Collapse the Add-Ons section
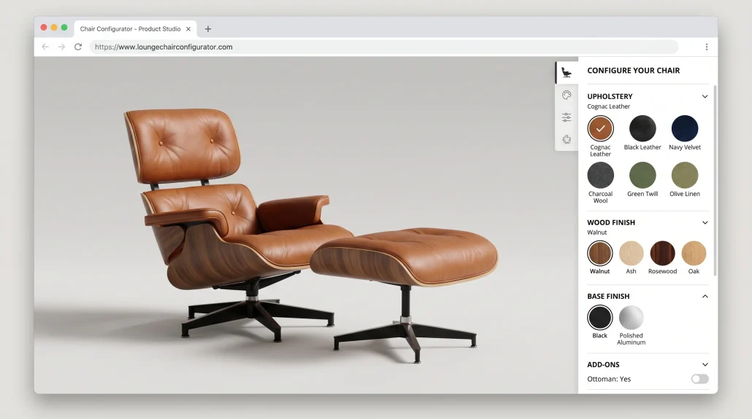 tap(705, 364)
